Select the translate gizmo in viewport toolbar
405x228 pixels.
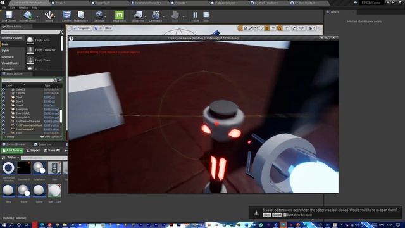pyautogui.click(x=240, y=28)
